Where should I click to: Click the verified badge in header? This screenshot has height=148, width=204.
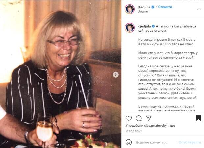tap(153, 7)
